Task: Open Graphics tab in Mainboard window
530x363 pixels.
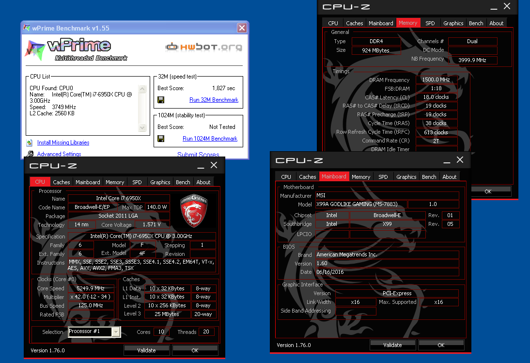Action: click(x=406, y=176)
